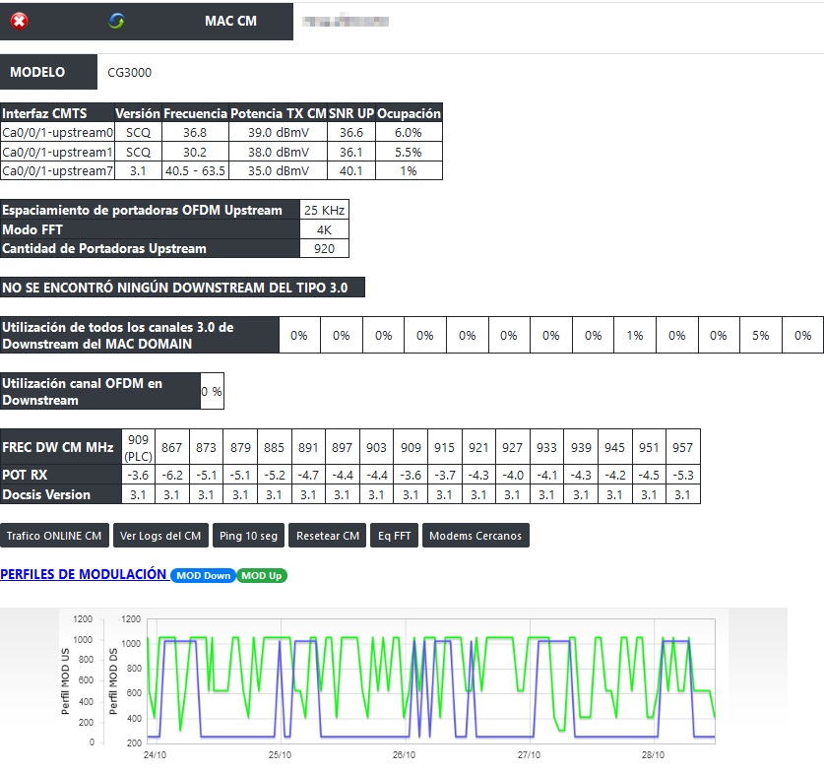The width and height of the screenshot is (824, 774).
Task: Open the PERFILES DE MODULACIÓN link
Action: point(84,574)
